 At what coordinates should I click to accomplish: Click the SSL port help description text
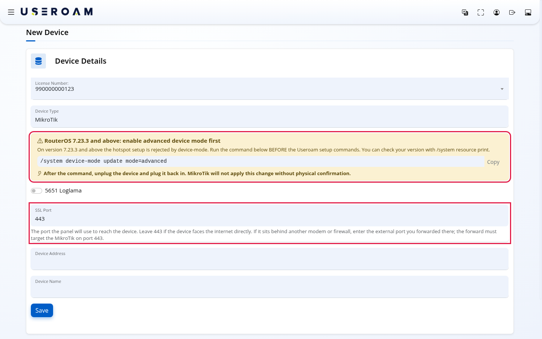pos(264,235)
